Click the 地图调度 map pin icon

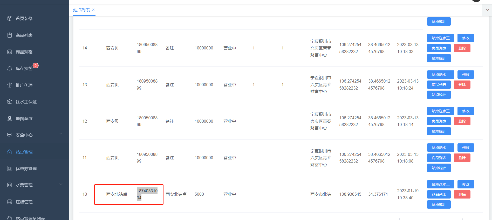click(10, 119)
